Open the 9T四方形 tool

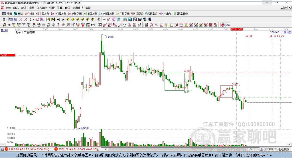click(107, 14)
